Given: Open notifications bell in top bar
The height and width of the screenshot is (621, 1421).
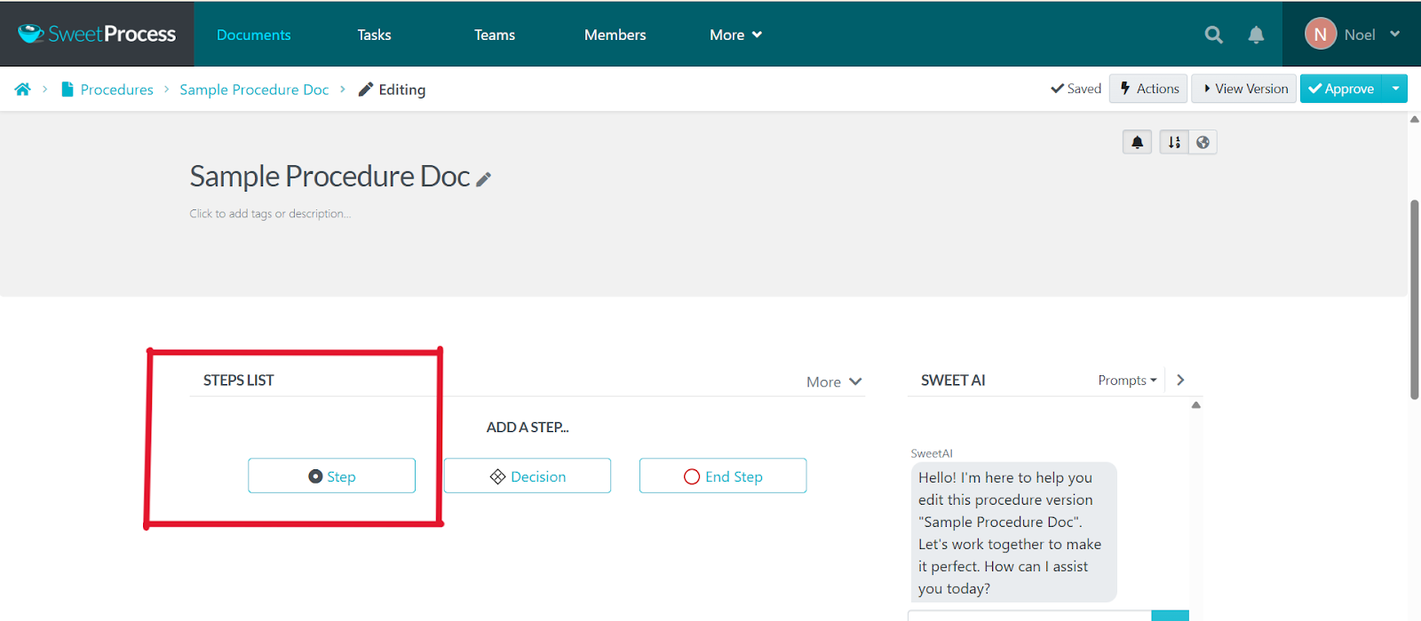Looking at the screenshot, I should (x=1256, y=35).
